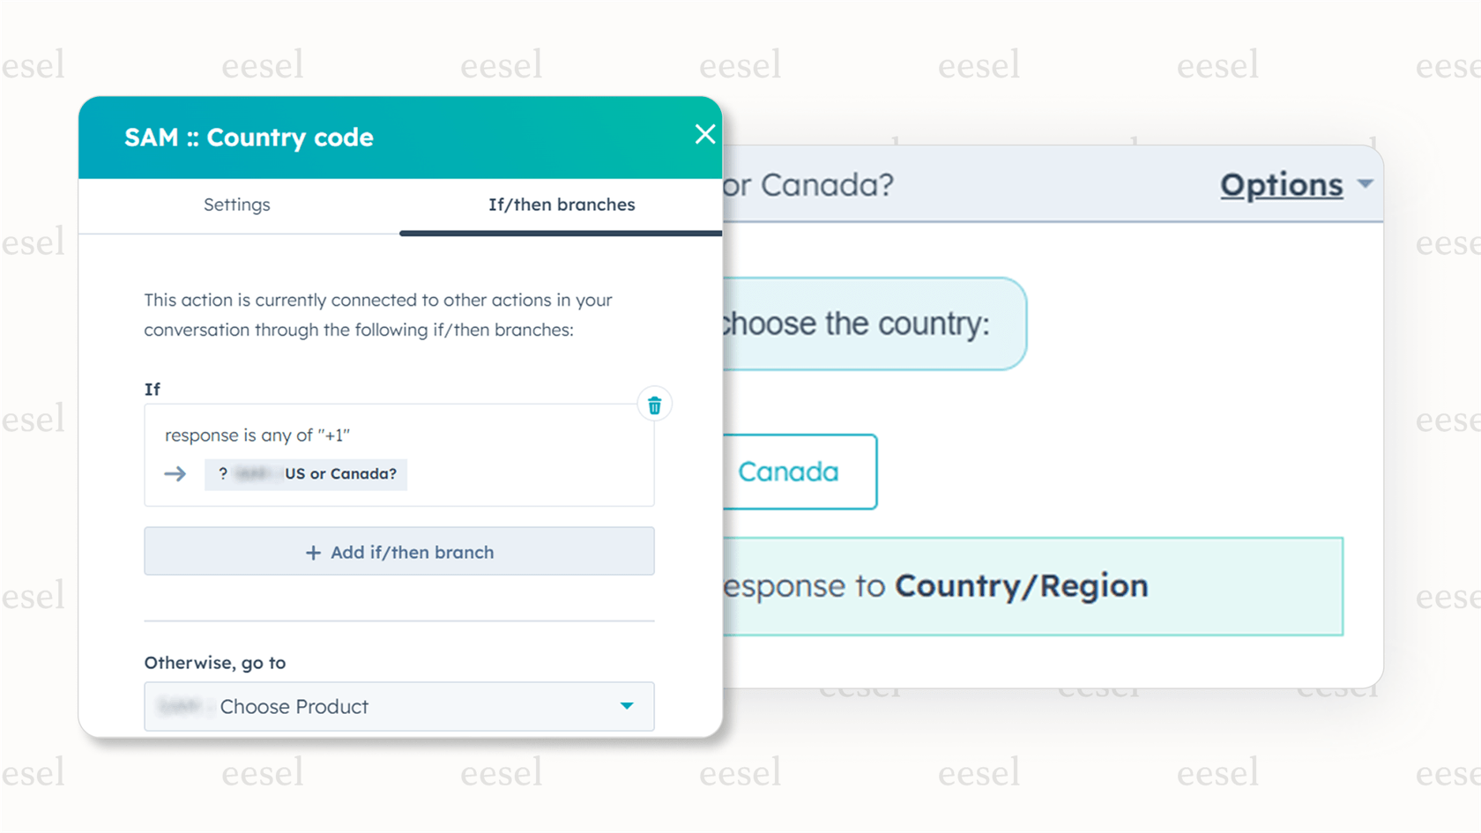Click the teal dropdown arrow in Choose Product field
Viewport: 1481px width, 833px height.
pyautogui.click(x=628, y=706)
